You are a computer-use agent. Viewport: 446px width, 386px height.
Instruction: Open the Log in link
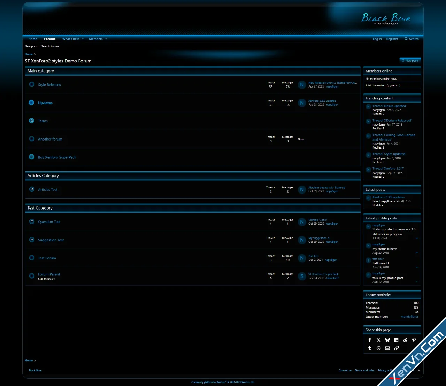377,39
